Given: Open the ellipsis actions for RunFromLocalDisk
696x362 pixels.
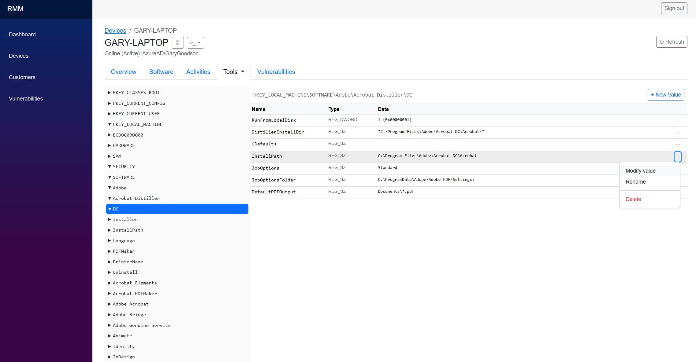Looking at the screenshot, I should coord(678,121).
